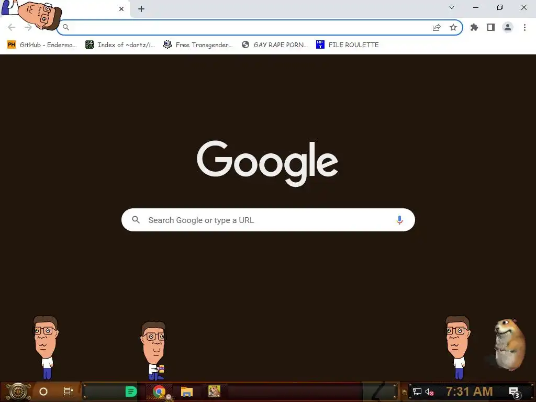Screen dimensions: 536x402
Task: Click the Search Google or type a URL box
Action: tap(268, 220)
